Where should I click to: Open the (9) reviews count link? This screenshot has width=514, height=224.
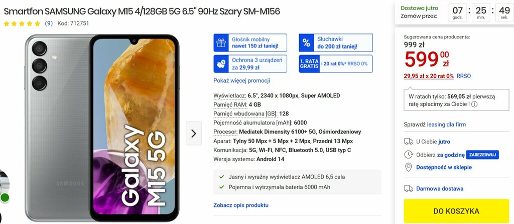(x=49, y=23)
